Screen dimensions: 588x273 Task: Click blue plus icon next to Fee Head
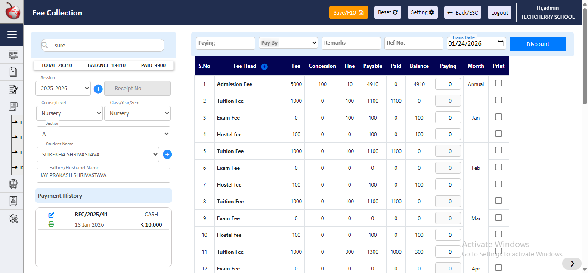[x=264, y=67]
